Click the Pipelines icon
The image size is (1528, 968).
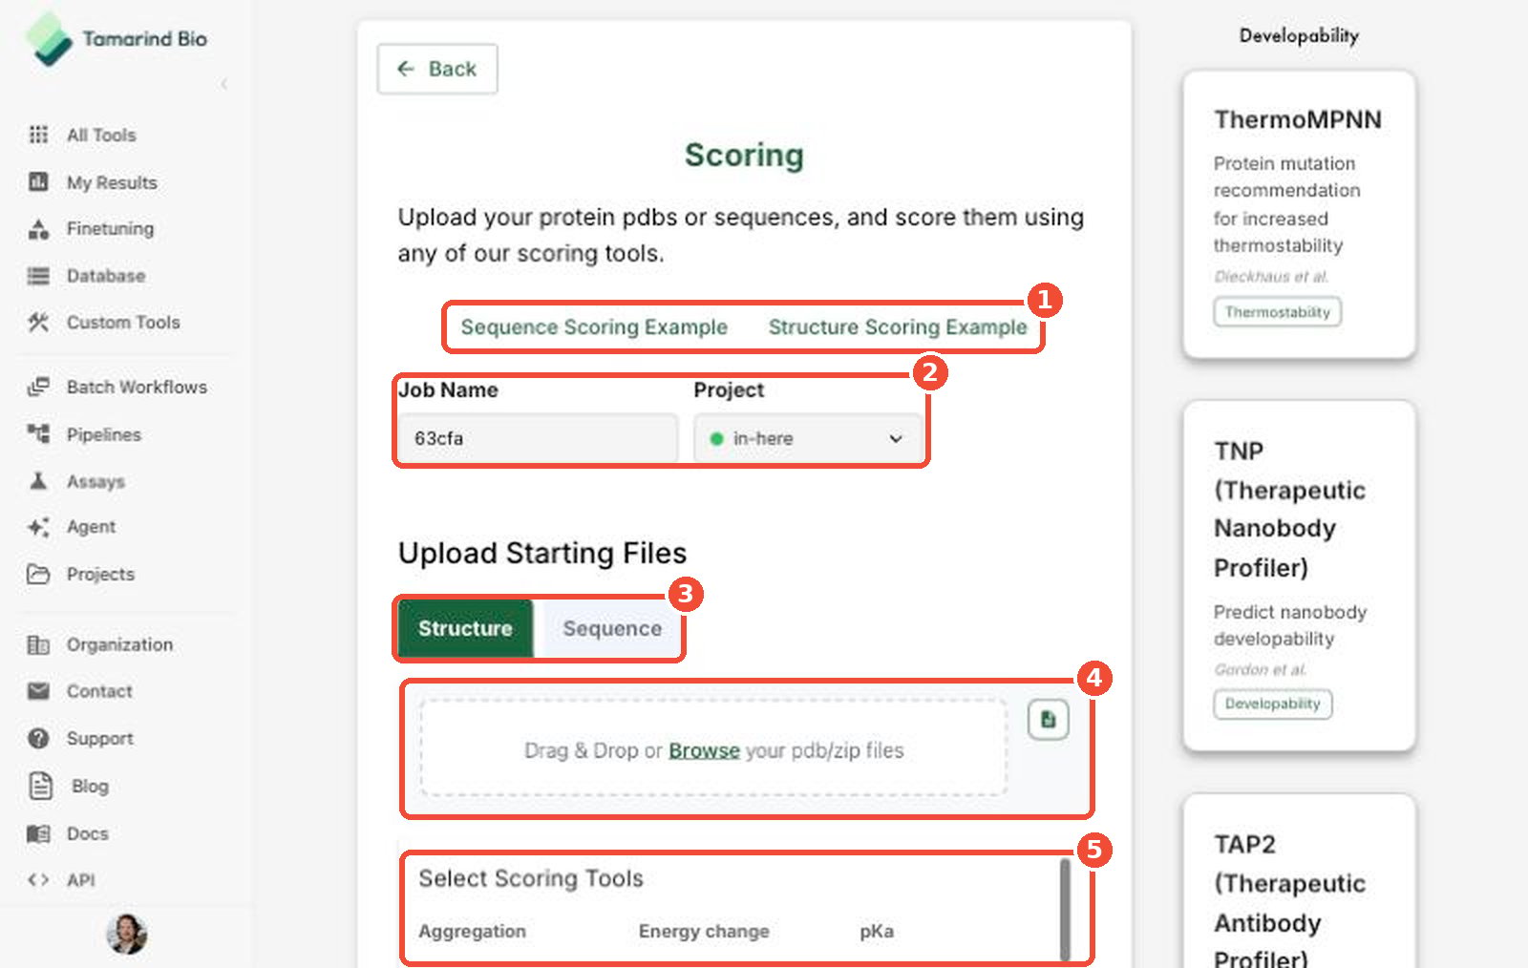(38, 433)
